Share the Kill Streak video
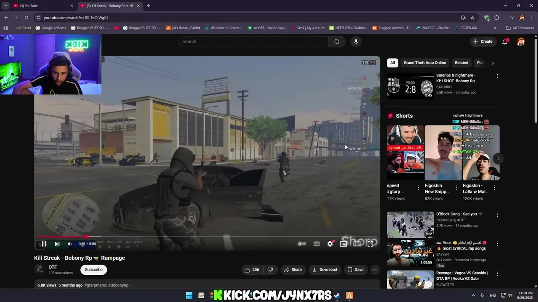The width and height of the screenshot is (538, 302). click(x=293, y=270)
